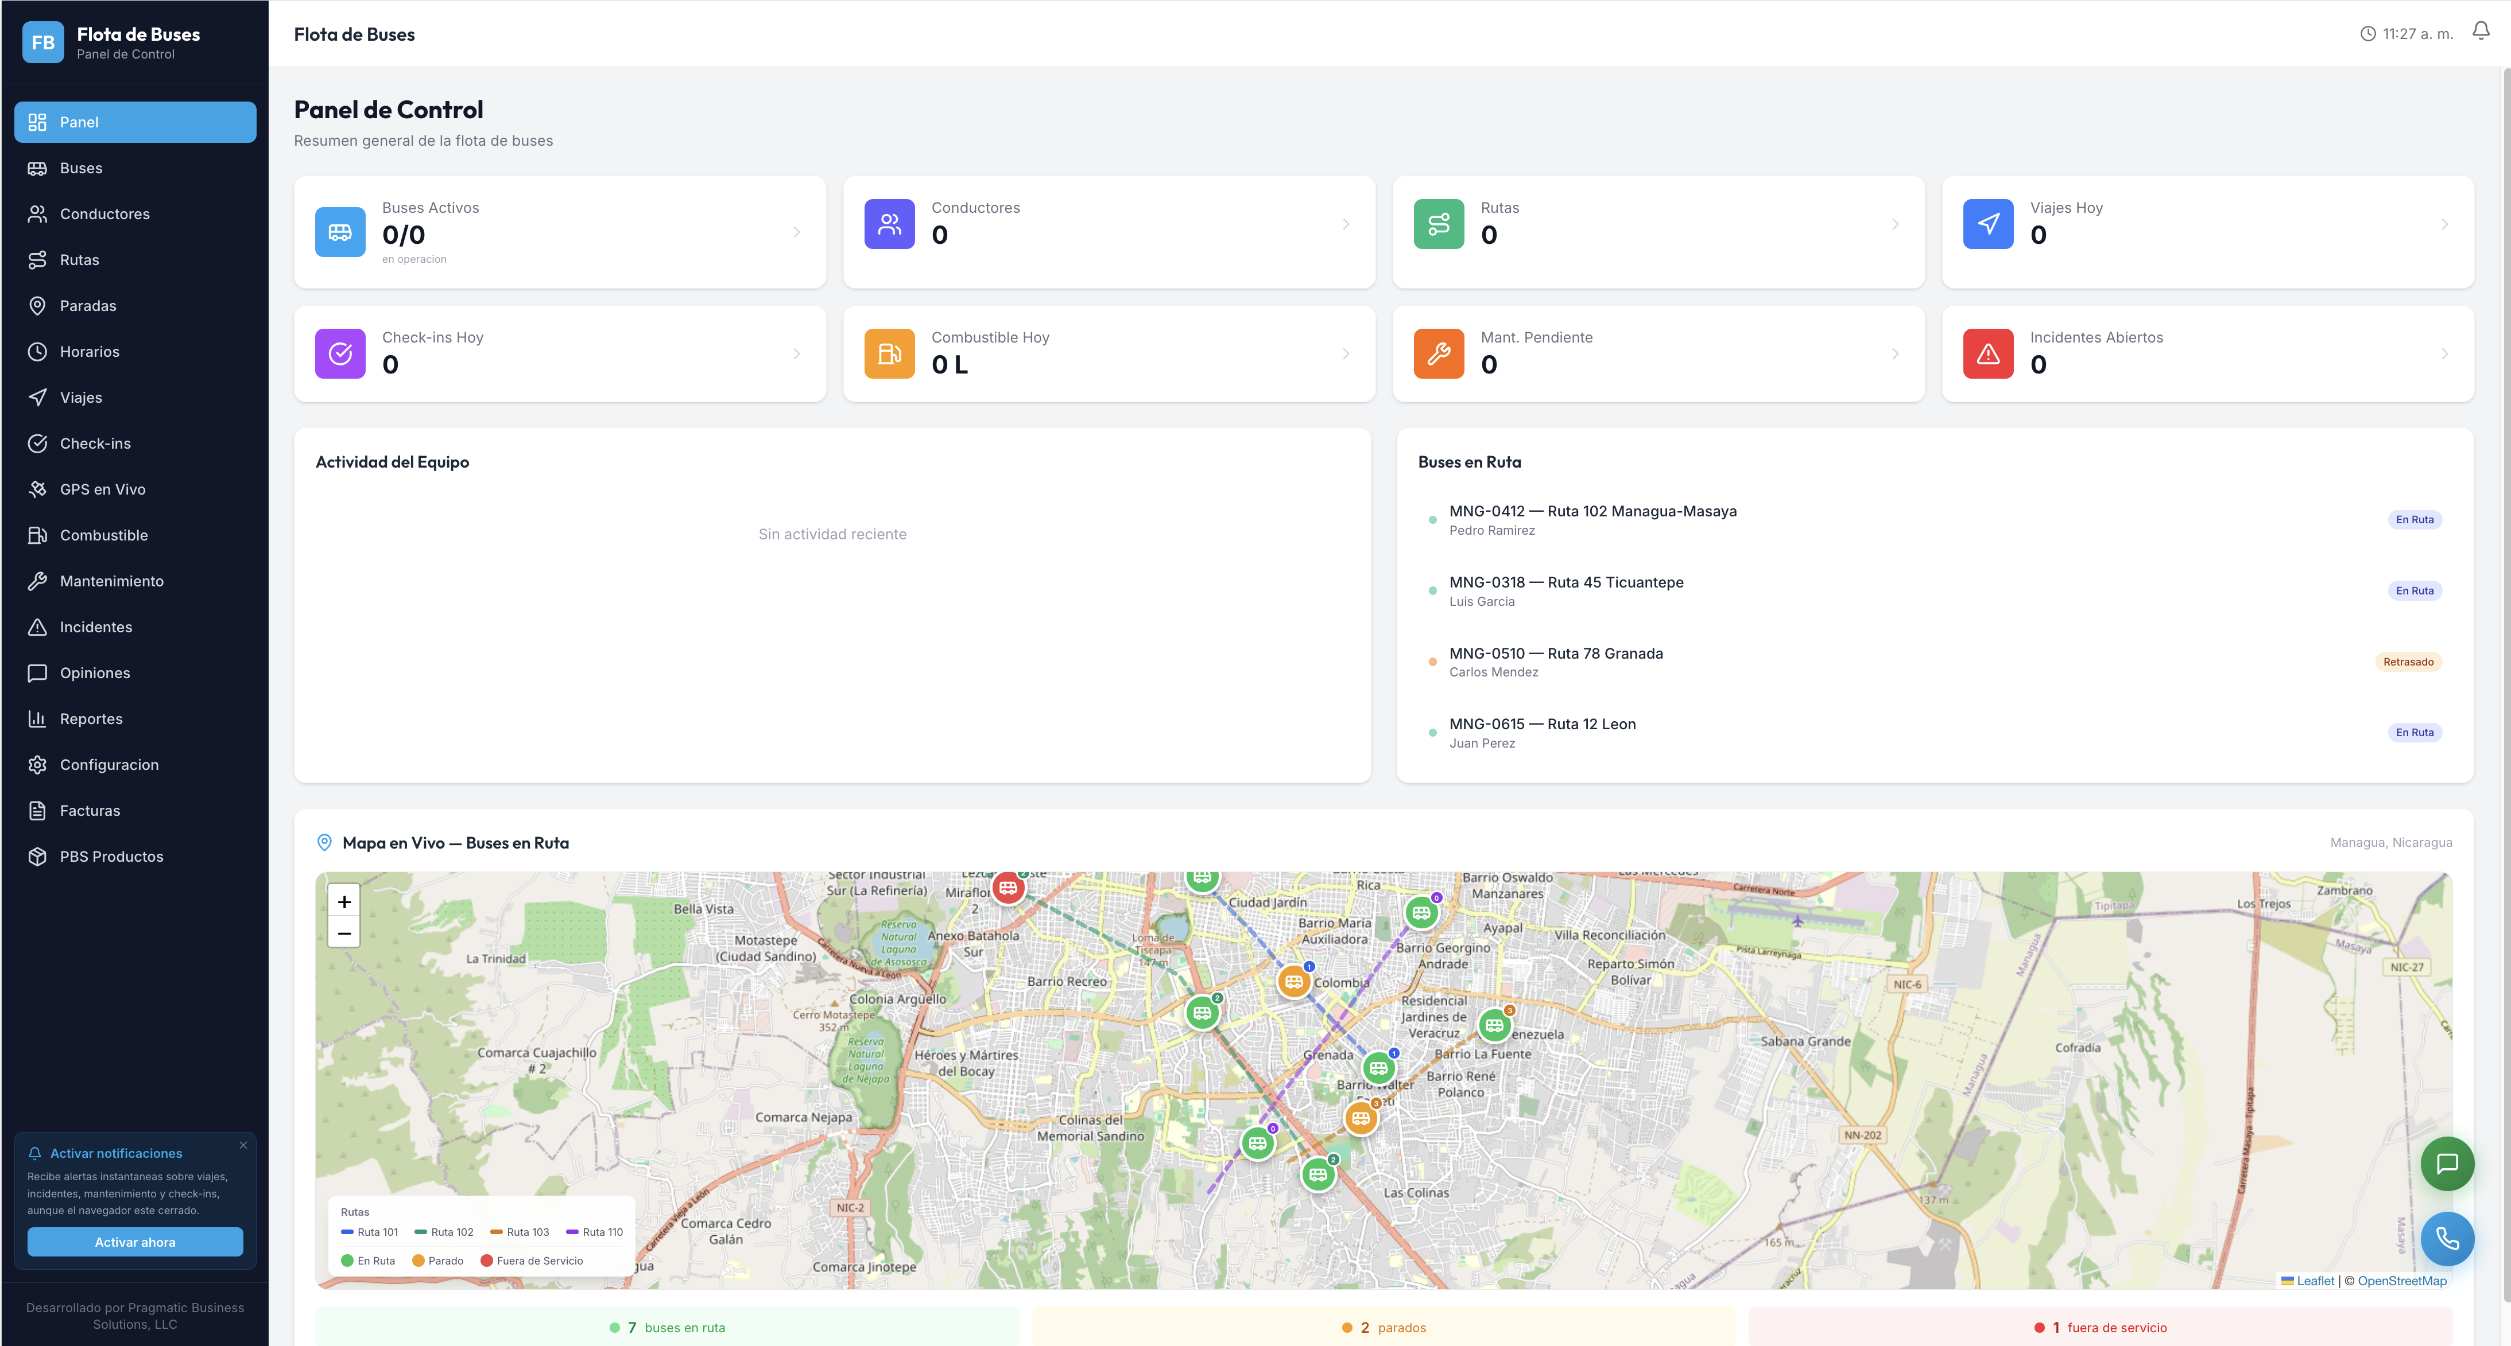This screenshot has width=2511, height=1346.
Task: Zoom in on the map
Action: [344, 902]
